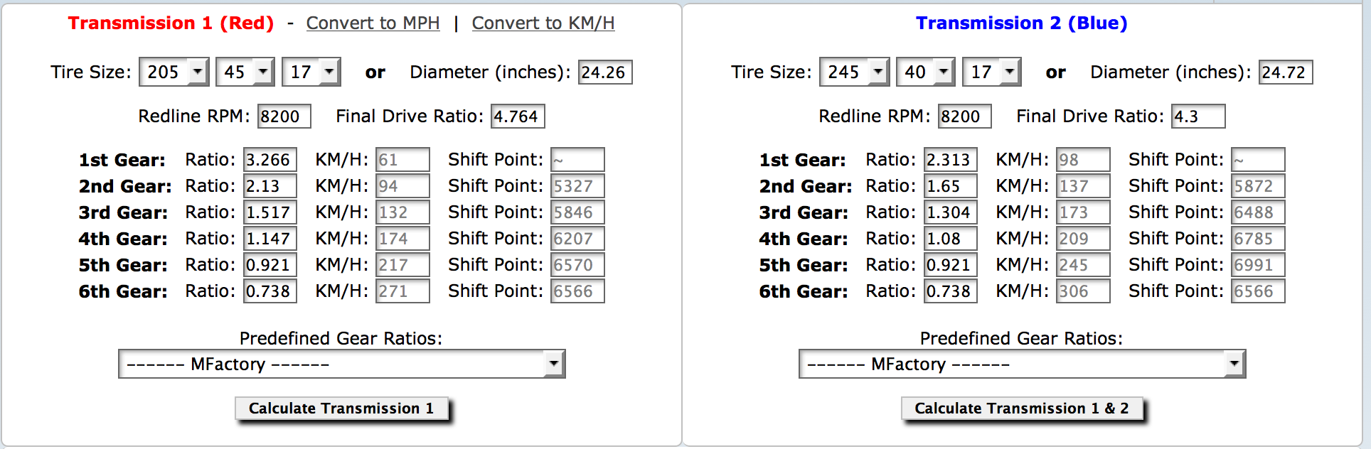The image size is (1371, 449).
Task: Click Transmission 1 3rd gear KM/H value 132
Action: pyautogui.click(x=402, y=212)
